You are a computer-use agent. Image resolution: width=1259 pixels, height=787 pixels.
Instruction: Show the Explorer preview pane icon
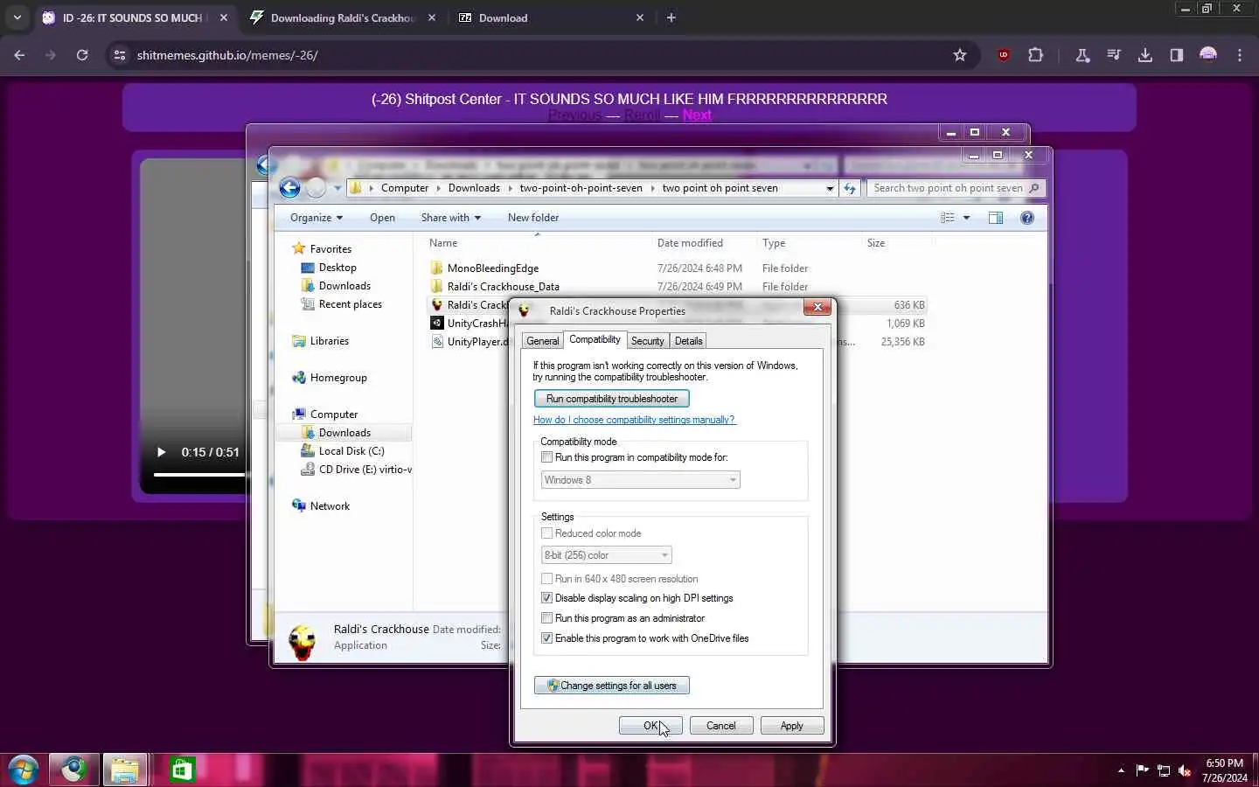995,218
